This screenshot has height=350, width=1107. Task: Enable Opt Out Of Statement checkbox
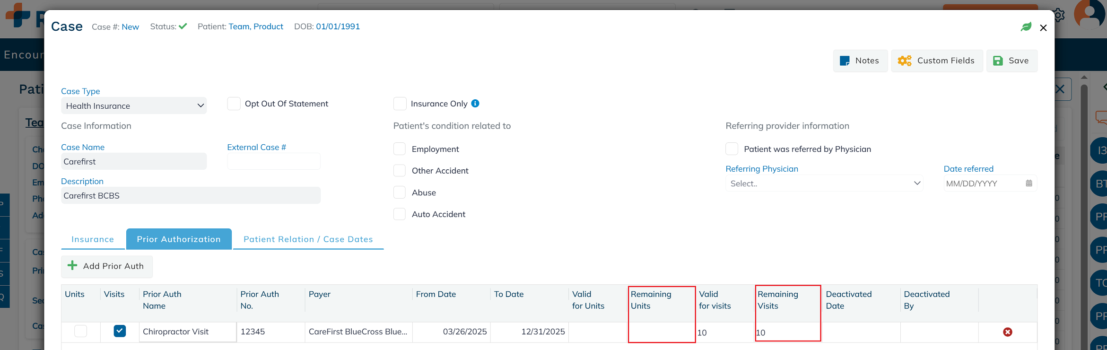coord(234,104)
